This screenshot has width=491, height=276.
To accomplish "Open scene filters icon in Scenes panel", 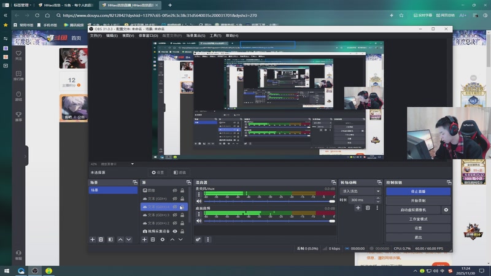I will click(110, 239).
